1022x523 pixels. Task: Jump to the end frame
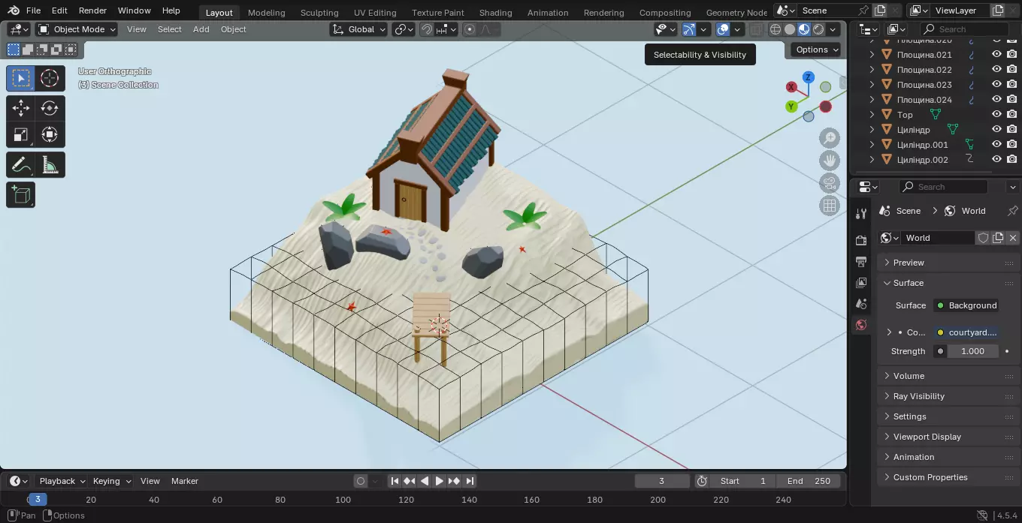pos(470,481)
